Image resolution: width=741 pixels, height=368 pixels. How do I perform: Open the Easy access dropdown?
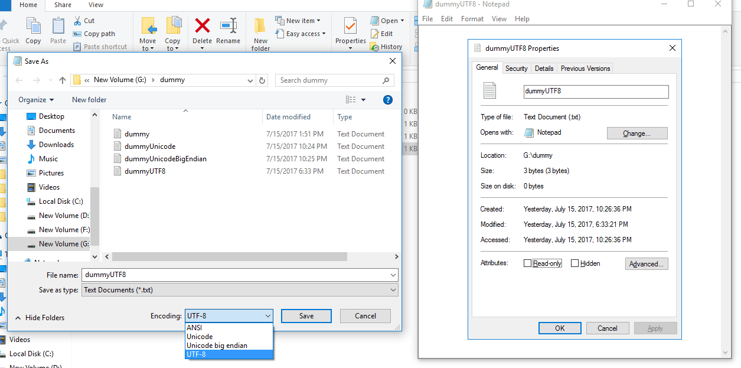[x=301, y=34]
